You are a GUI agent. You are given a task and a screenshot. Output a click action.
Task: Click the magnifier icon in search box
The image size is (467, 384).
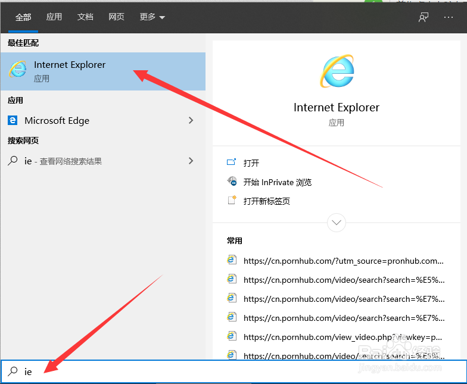[x=13, y=371]
